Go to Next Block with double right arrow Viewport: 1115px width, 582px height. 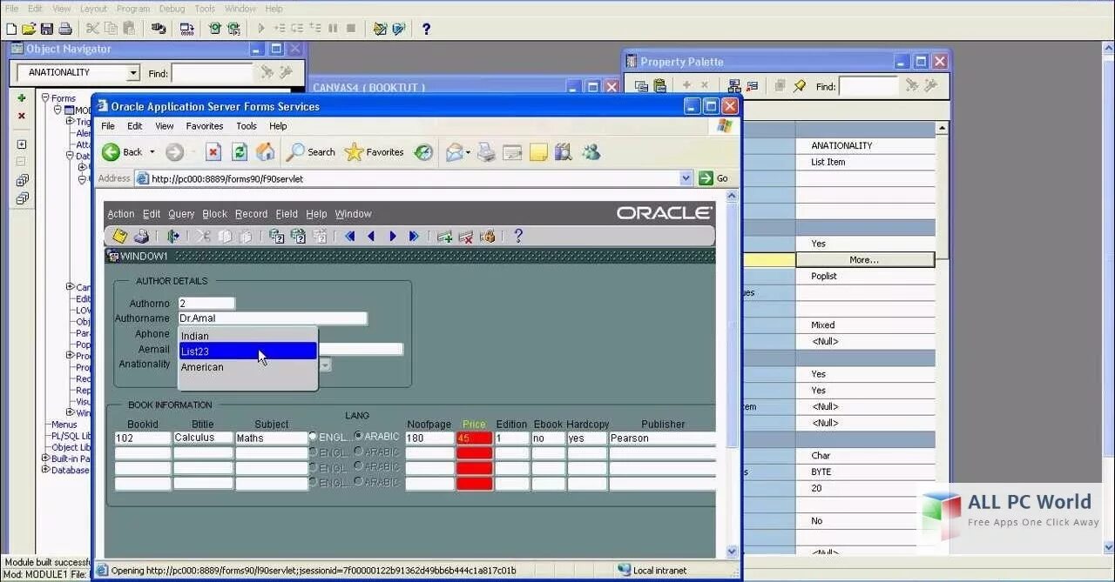pyautogui.click(x=414, y=236)
